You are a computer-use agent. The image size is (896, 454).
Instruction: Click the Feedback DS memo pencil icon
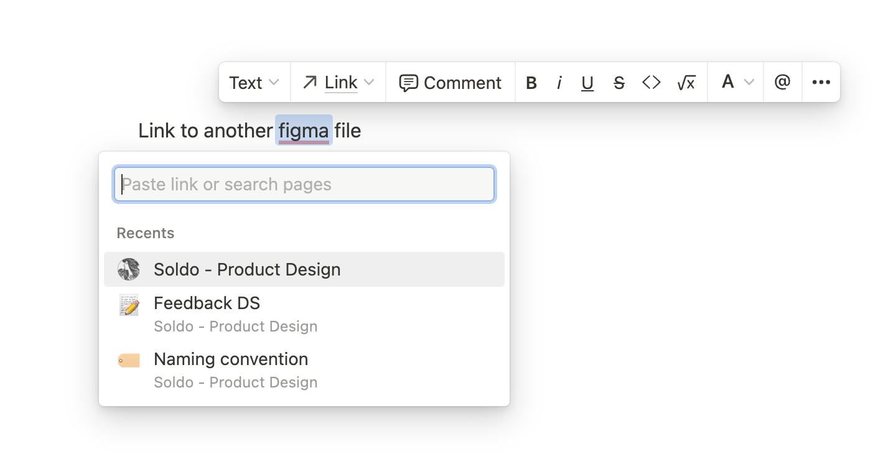[x=129, y=305]
